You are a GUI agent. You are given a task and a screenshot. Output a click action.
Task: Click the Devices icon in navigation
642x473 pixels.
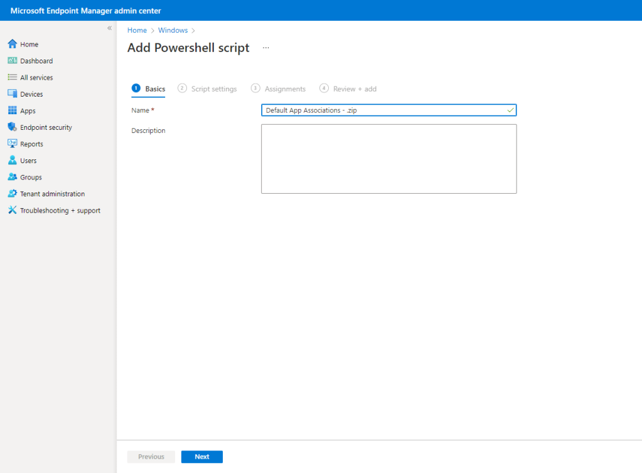coord(12,94)
